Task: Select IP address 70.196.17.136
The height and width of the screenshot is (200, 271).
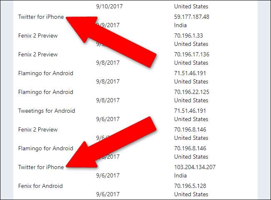Action: coord(191,54)
